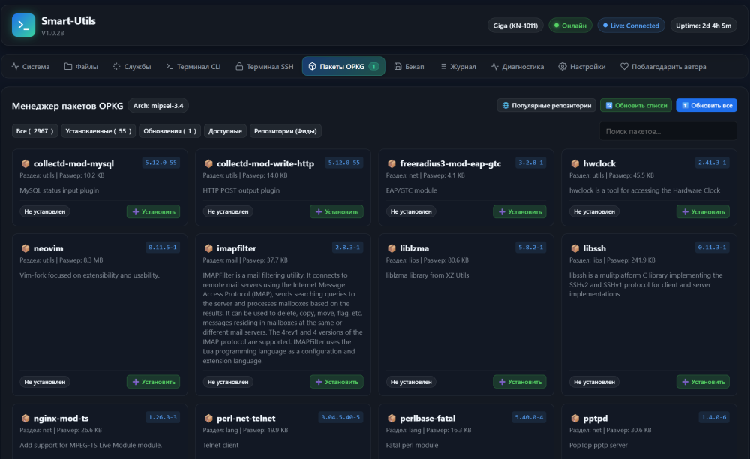
Task: Select the Доступные filter
Action: point(225,131)
